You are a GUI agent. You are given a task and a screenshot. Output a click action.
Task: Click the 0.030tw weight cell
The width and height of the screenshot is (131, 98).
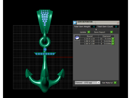[x=108, y=44]
